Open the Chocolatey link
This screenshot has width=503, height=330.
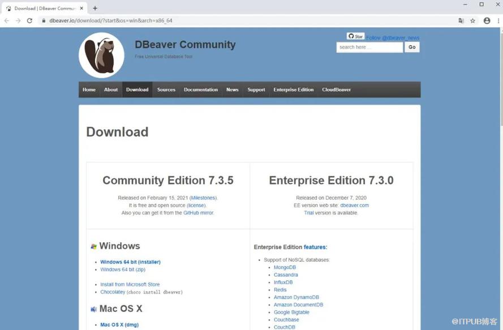[113, 292]
